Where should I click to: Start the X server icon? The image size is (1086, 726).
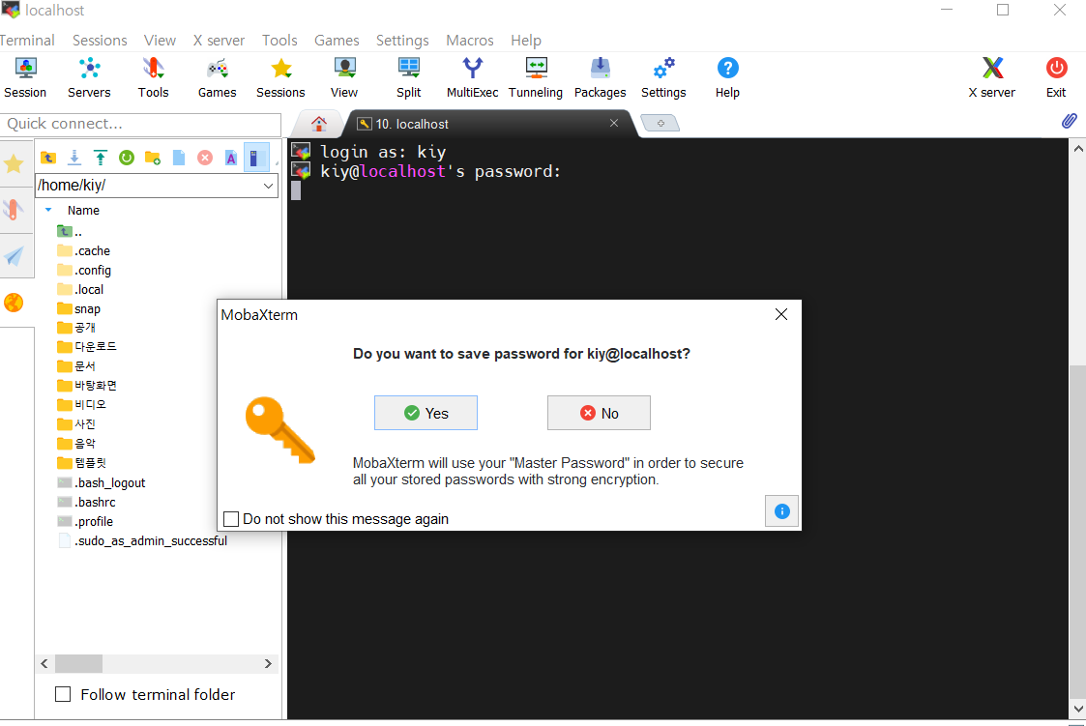(992, 78)
